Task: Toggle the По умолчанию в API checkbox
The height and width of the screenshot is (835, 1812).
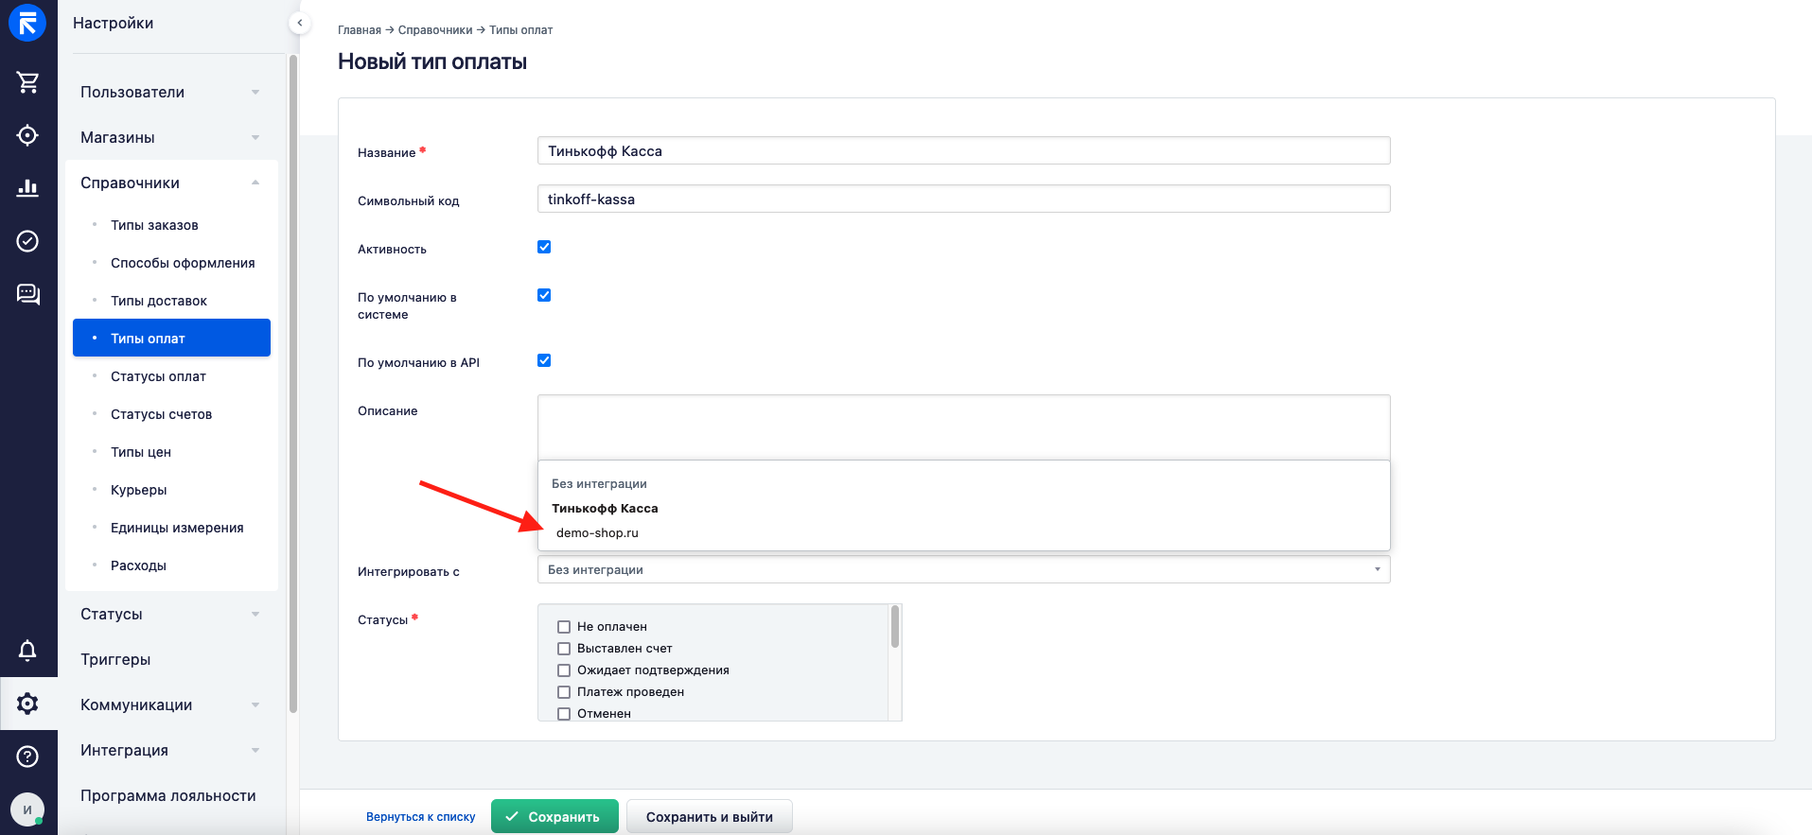Action: pos(544,360)
